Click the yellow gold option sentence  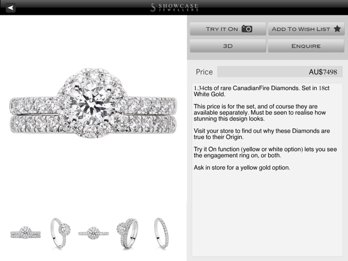coord(242,167)
